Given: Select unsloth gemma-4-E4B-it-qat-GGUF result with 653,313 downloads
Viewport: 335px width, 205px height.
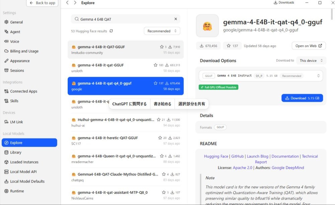Looking at the screenshot, I should click(x=126, y=68).
